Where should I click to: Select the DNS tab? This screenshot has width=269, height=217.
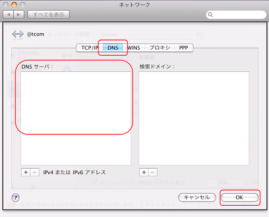[x=113, y=48]
